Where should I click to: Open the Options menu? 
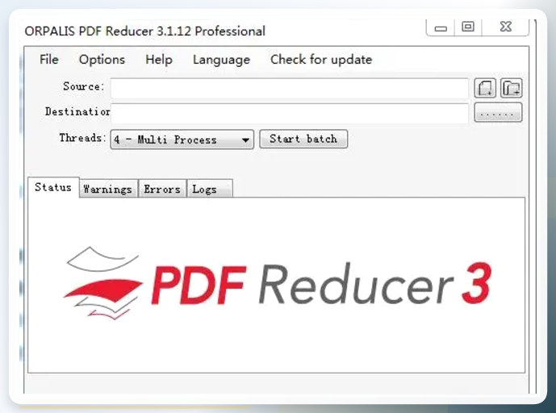pyautogui.click(x=102, y=60)
